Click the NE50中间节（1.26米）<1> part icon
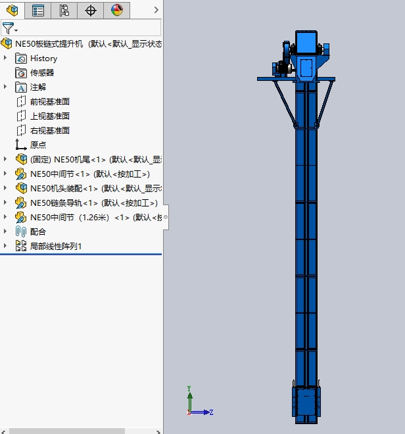This screenshot has height=434, width=405. pyautogui.click(x=21, y=217)
